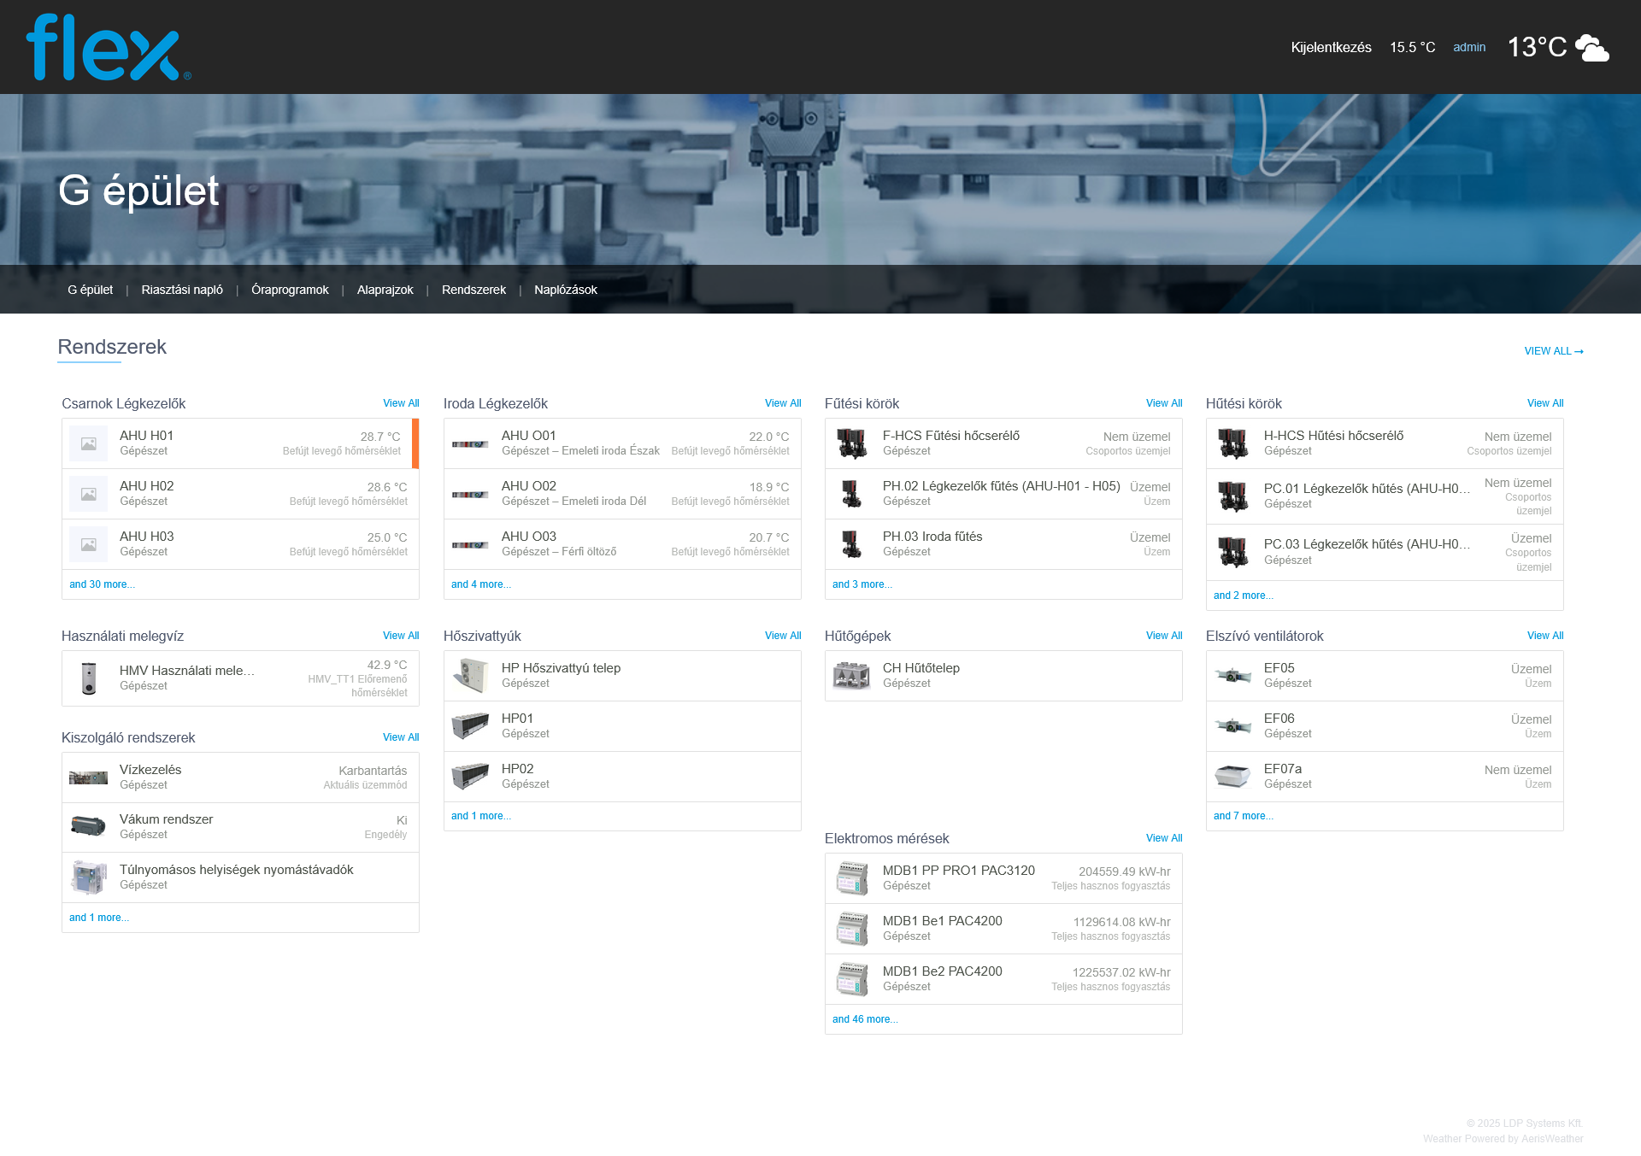Click View All for Hűtési körök

tap(1544, 403)
